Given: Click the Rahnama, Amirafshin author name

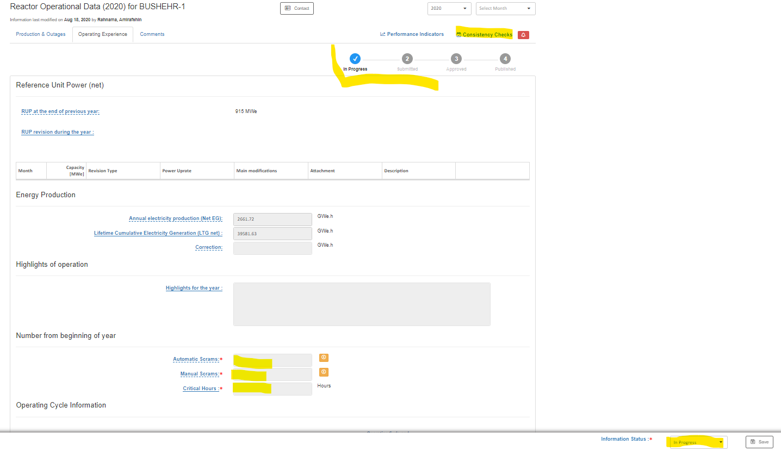Looking at the screenshot, I should point(120,20).
